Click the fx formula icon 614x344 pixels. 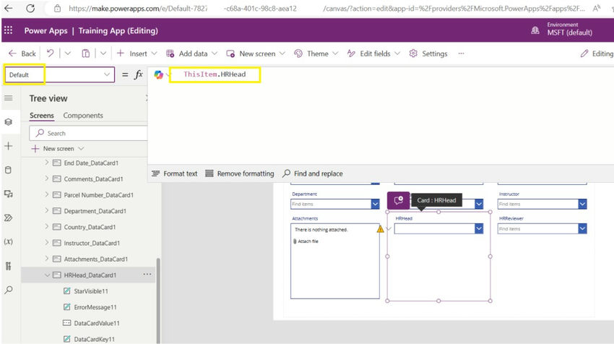139,74
